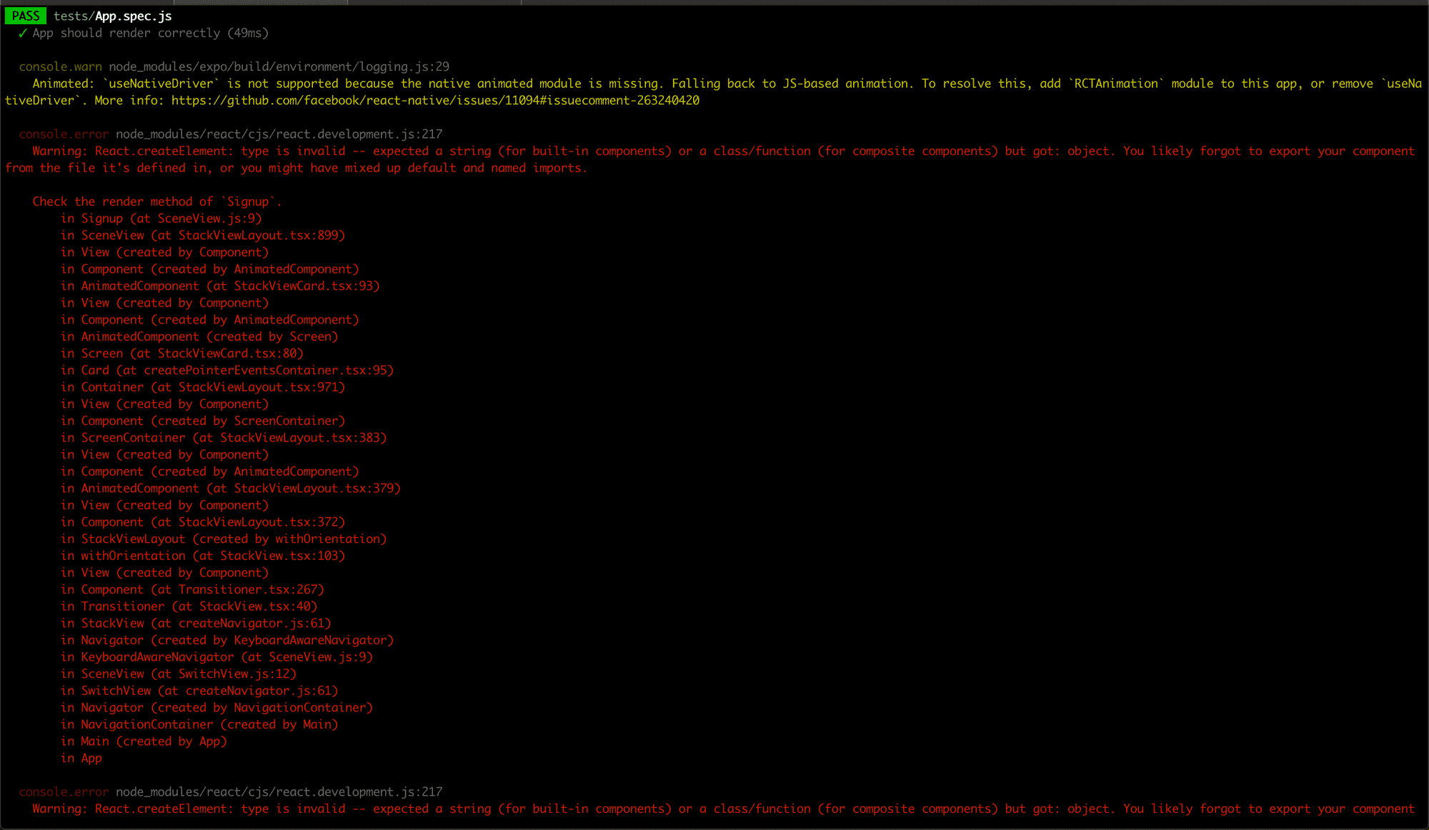Click the tests/App.spec.js file path

click(112, 16)
